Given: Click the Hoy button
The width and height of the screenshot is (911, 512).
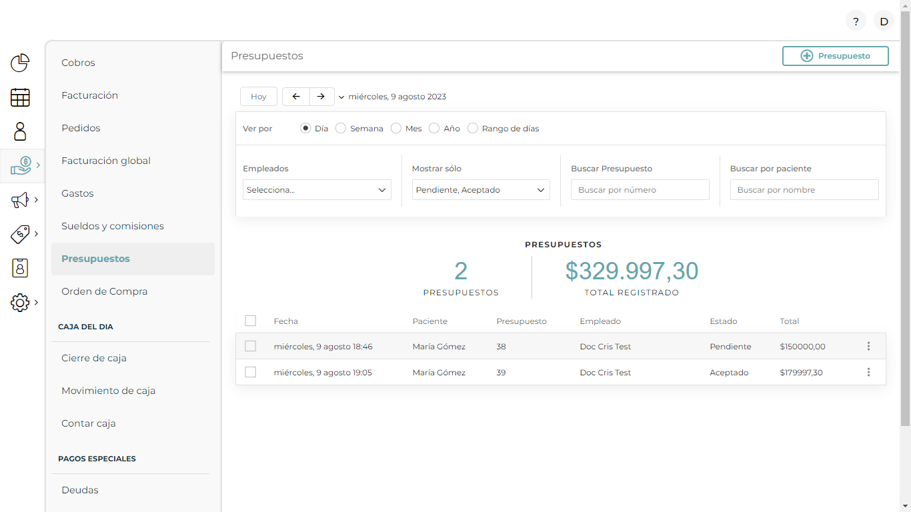Looking at the screenshot, I should (x=259, y=97).
